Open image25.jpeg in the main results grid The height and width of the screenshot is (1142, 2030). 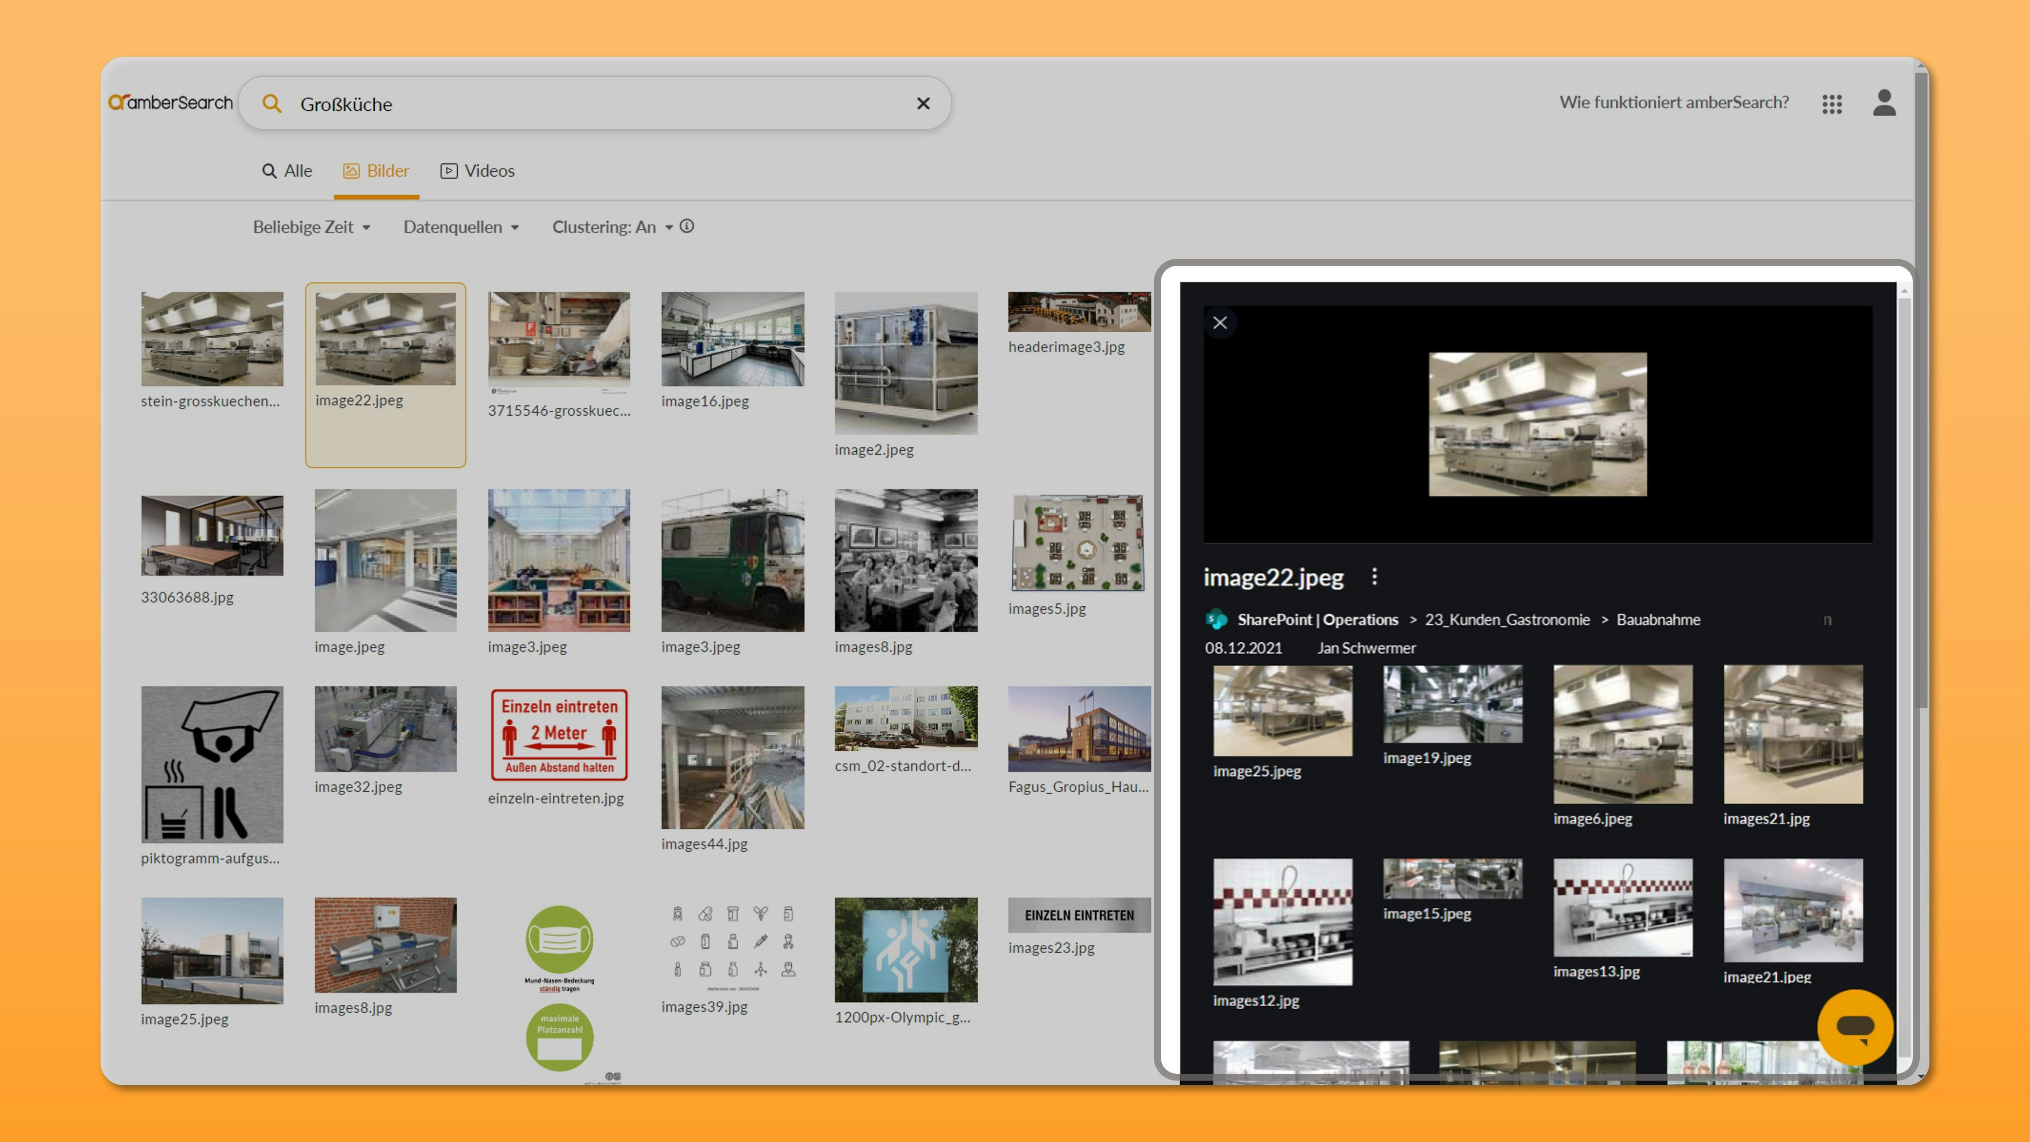pyautogui.click(x=212, y=951)
